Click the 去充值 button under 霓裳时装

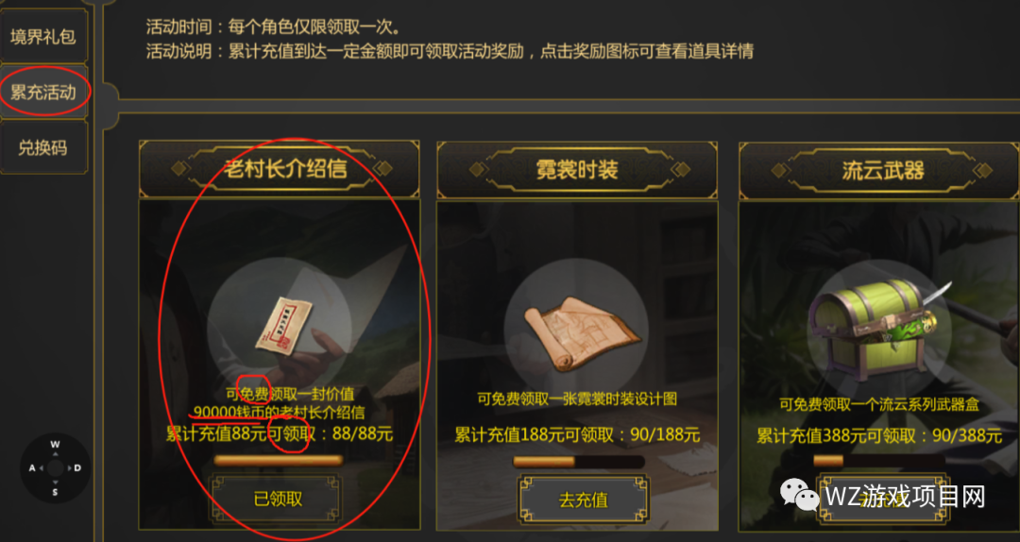pos(584,500)
